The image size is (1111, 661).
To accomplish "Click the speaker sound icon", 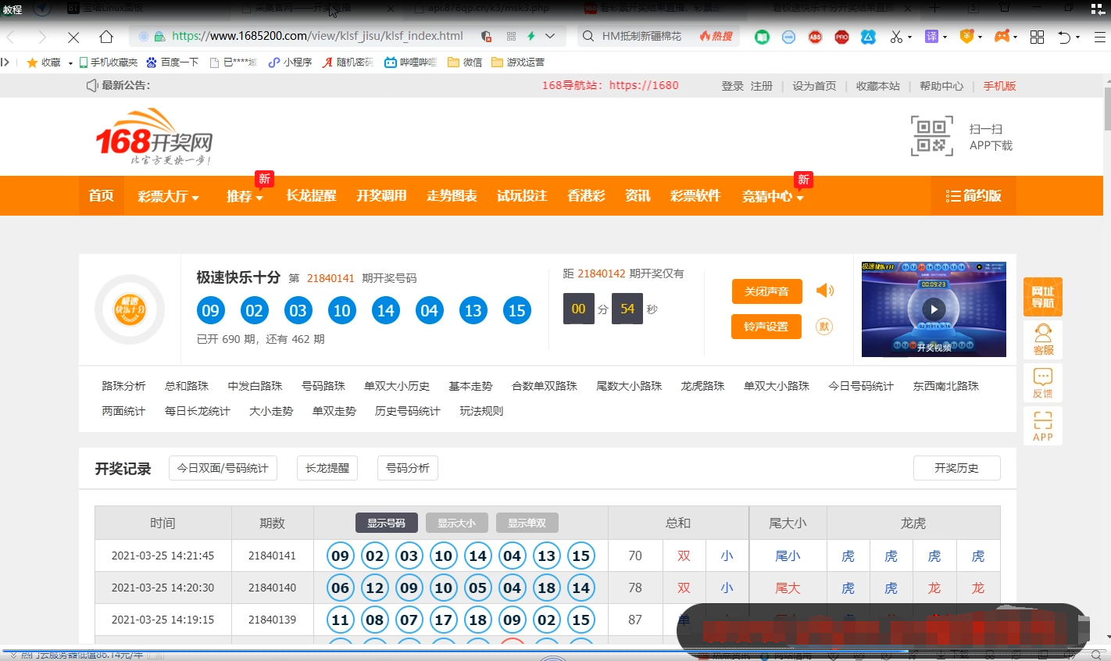I will click(x=824, y=291).
